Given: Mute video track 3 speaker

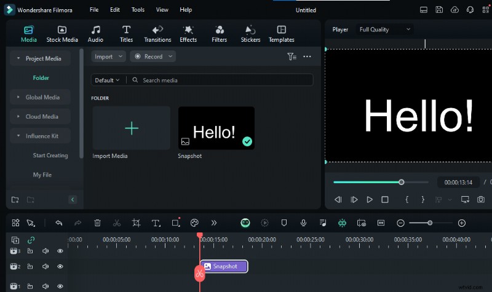Looking at the screenshot, I should (x=46, y=251).
